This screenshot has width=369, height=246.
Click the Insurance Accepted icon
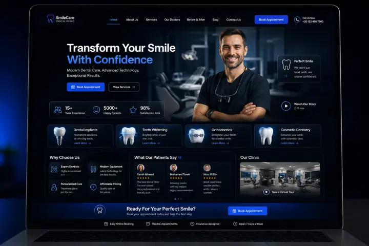point(192,224)
